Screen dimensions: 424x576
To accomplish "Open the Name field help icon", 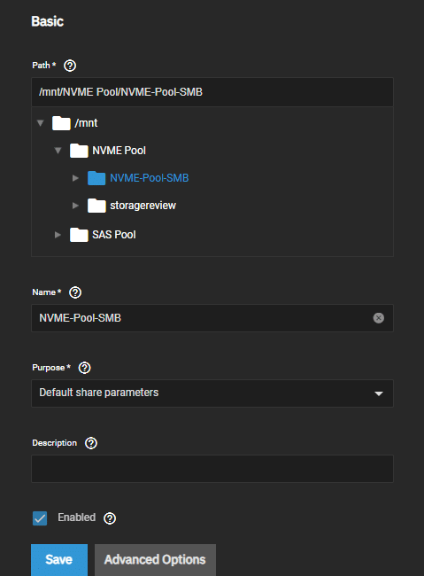I will pos(75,292).
